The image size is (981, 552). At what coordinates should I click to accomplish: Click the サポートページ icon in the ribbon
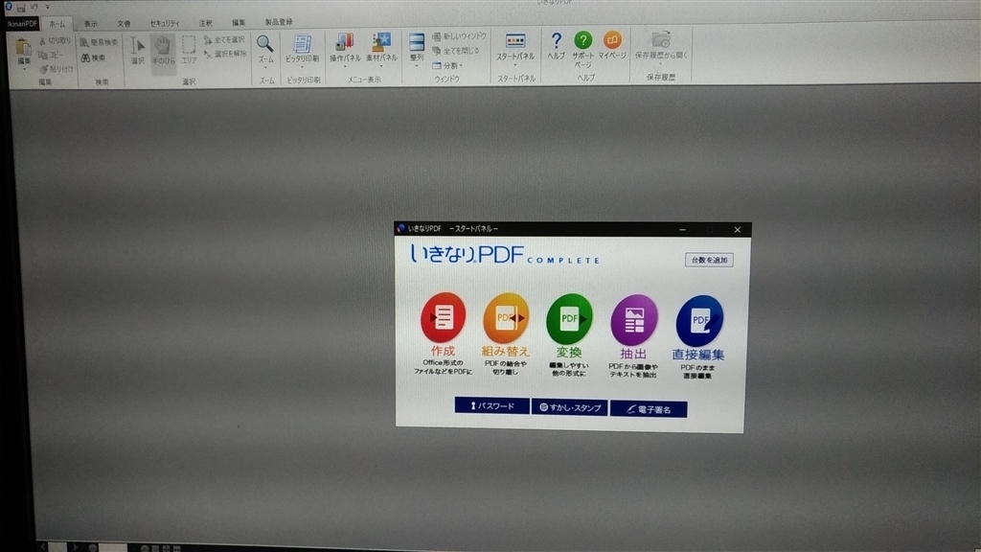(x=582, y=43)
